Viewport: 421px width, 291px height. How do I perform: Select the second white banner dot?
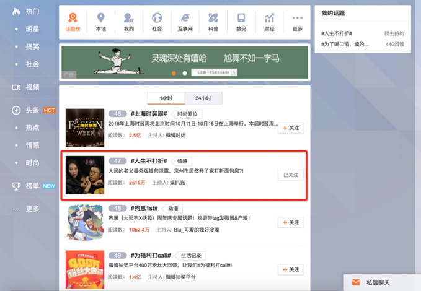point(184,73)
